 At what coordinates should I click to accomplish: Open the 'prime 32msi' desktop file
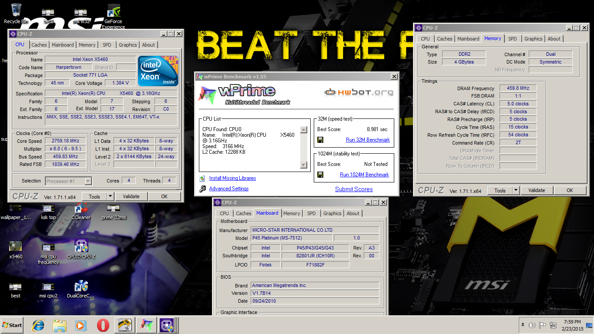point(113,211)
